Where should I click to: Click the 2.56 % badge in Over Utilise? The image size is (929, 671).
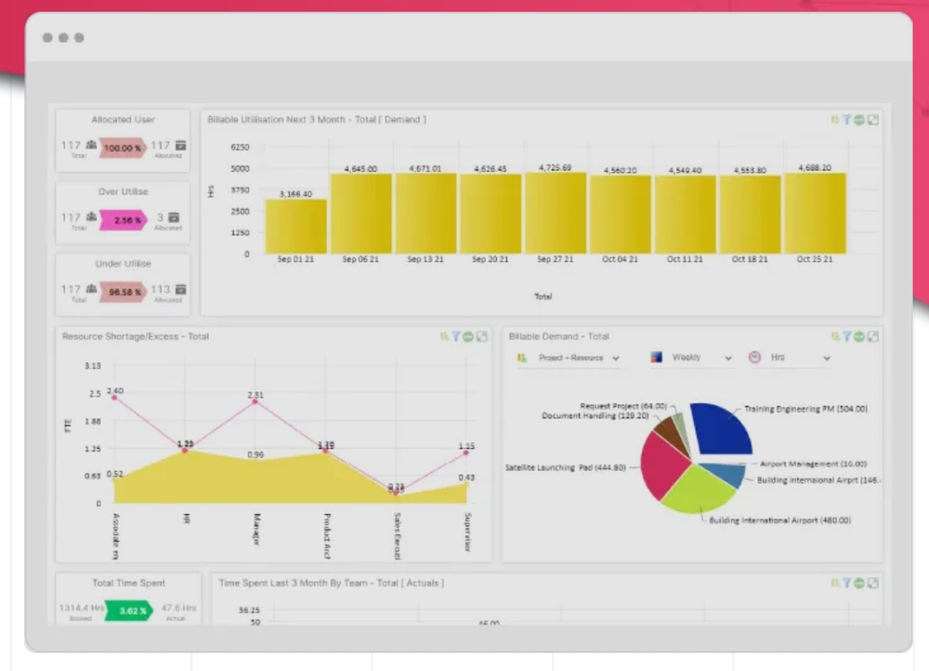click(x=123, y=220)
